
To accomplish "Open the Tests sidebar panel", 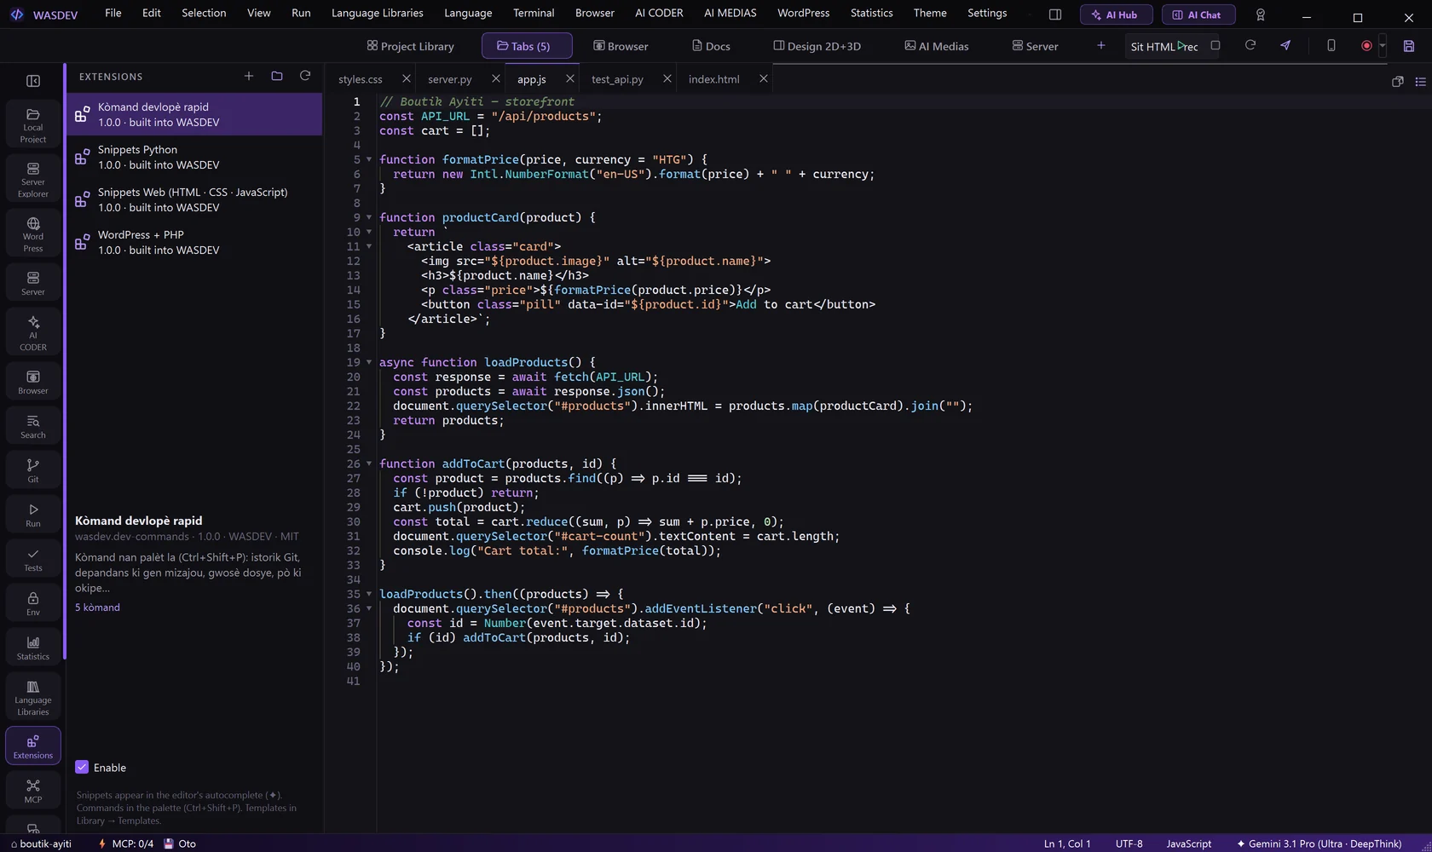I will coord(33,559).
